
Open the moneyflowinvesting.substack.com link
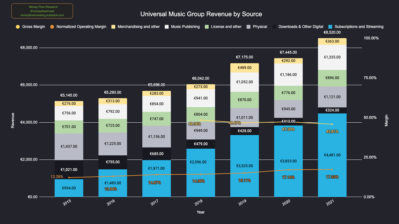42,15
